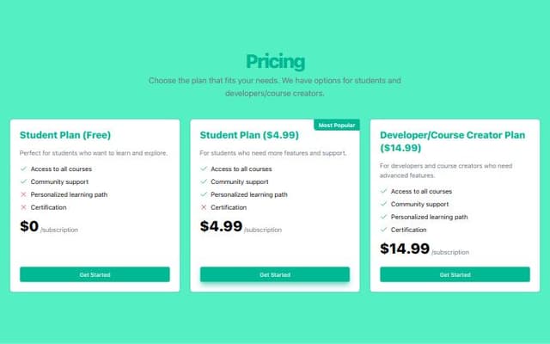Click Get Started on the $4.99 Student Plan
This screenshot has width=550, height=344.
[275, 274]
